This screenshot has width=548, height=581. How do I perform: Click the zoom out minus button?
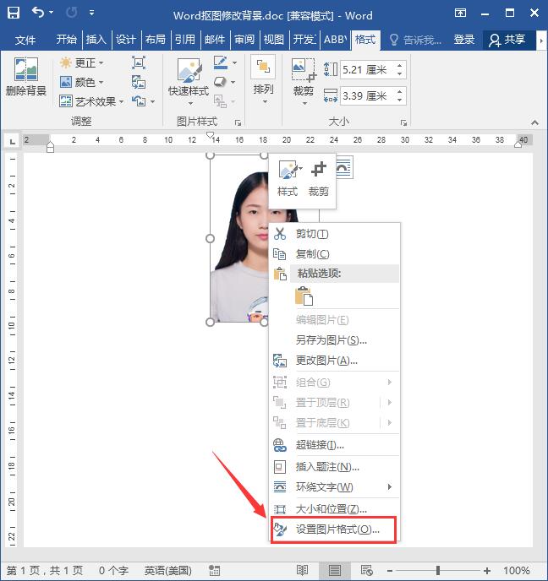pos(390,571)
